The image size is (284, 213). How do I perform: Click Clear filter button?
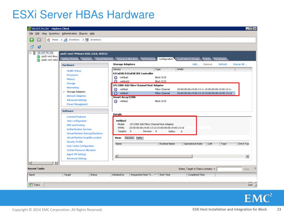tap(246, 169)
